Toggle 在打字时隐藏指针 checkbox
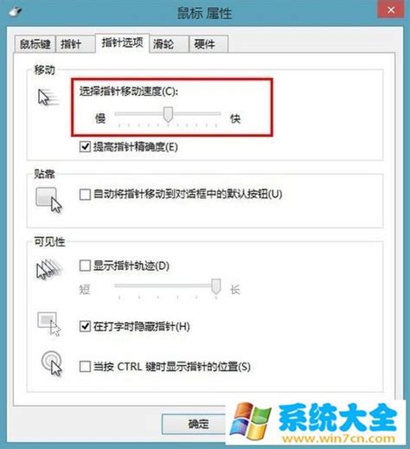 click(x=85, y=326)
